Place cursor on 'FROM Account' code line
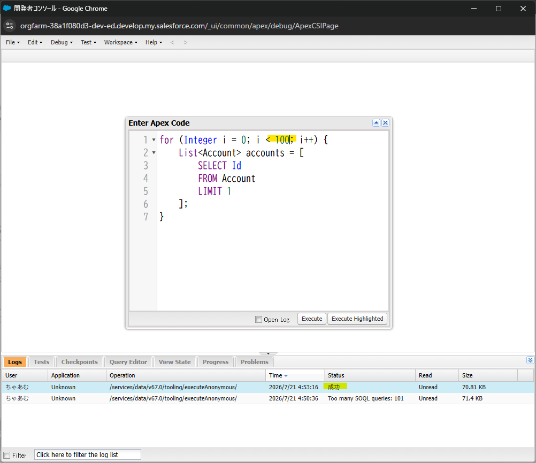 (x=226, y=179)
